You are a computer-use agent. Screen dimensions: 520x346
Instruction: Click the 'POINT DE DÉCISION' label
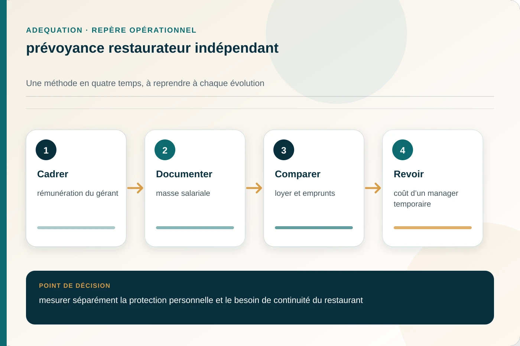coord(75,286)
